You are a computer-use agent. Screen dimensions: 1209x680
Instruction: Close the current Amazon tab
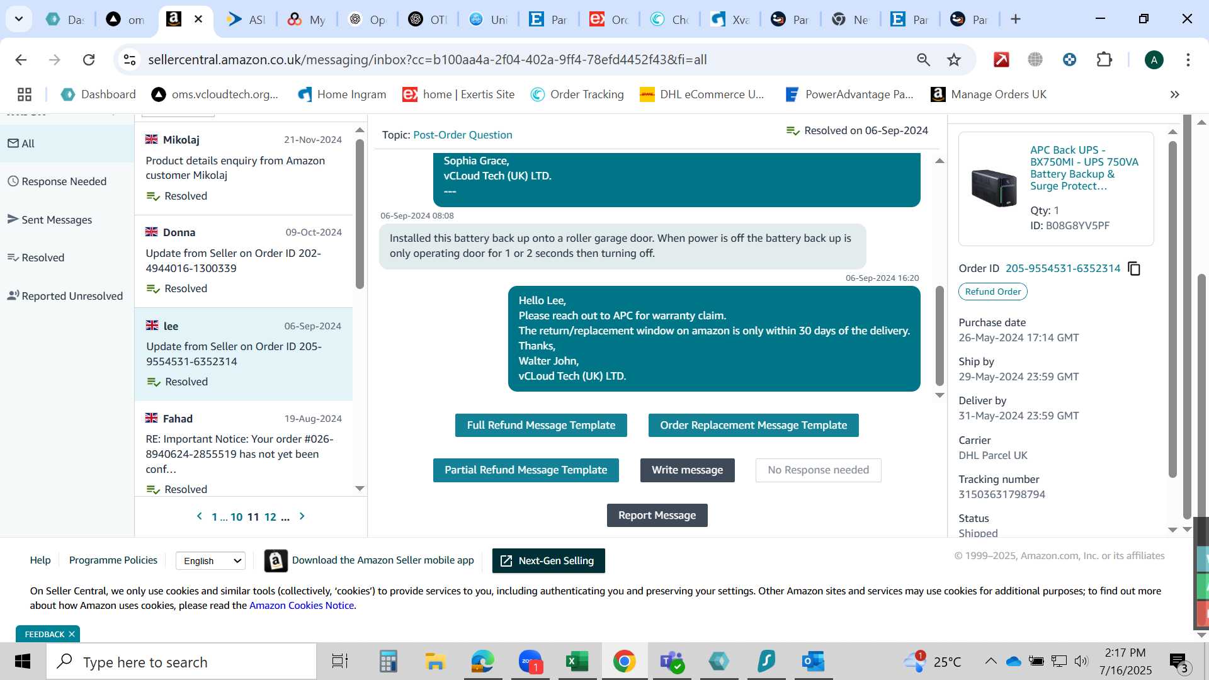(198, 19)
